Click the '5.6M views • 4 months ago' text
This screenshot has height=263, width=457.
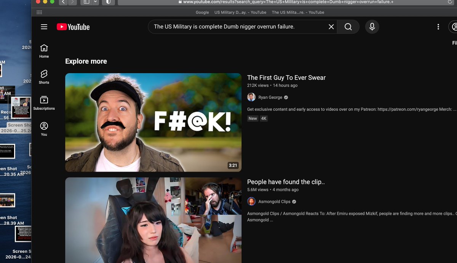273,189
